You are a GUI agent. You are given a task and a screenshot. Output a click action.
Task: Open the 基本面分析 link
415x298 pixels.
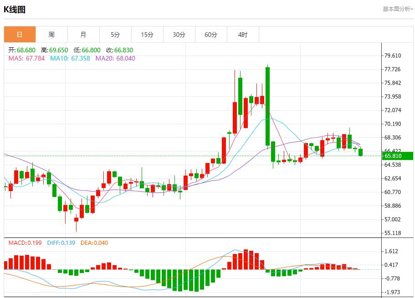397,9
